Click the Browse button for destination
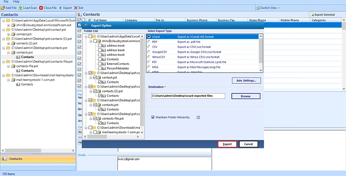 246,96
